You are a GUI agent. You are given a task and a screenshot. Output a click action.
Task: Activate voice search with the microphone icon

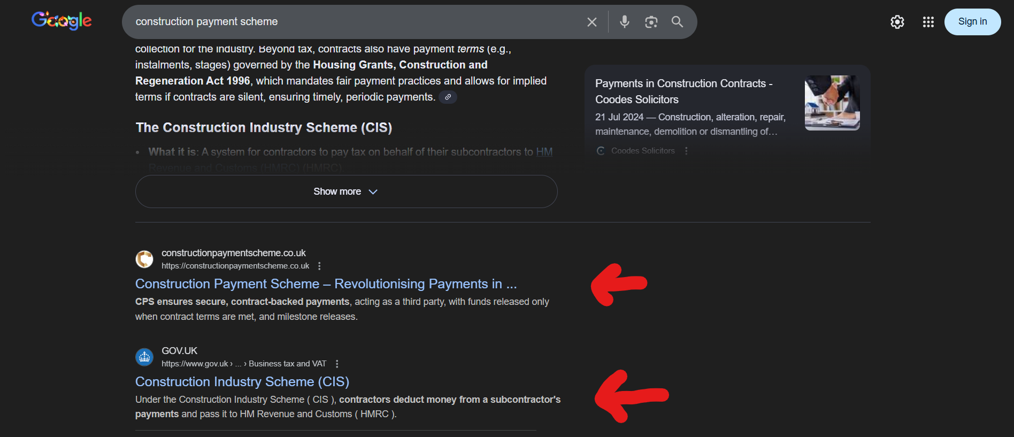click(624, 22)
